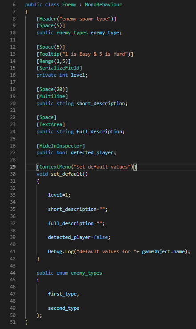Click the Enemy class name

coord(69,4)
